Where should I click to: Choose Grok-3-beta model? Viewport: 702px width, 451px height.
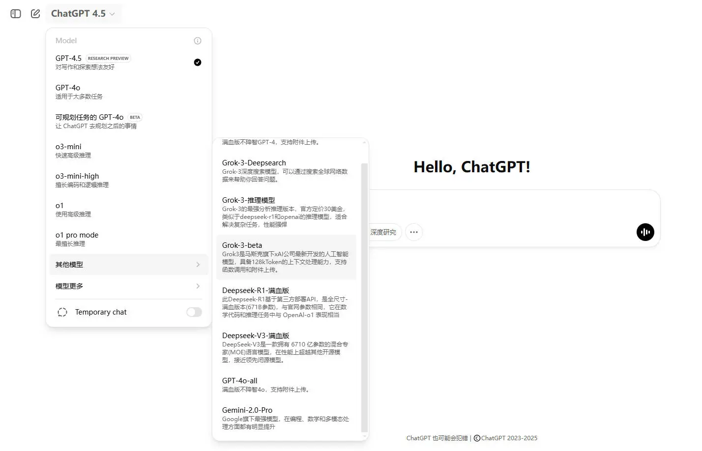click(x=286, y=257)
